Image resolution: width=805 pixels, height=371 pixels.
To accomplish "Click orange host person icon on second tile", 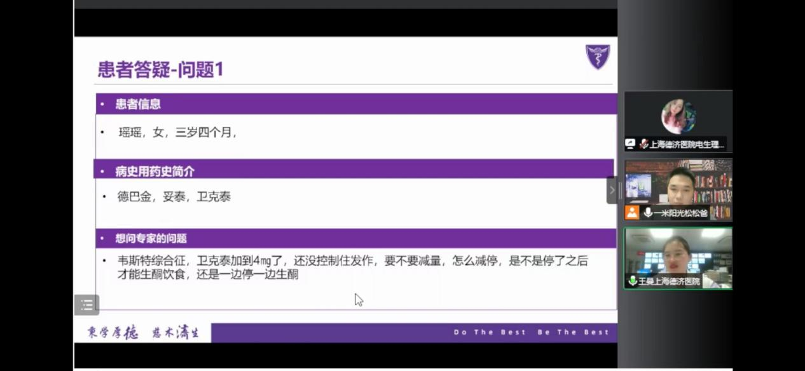I will tap(631, 213).
